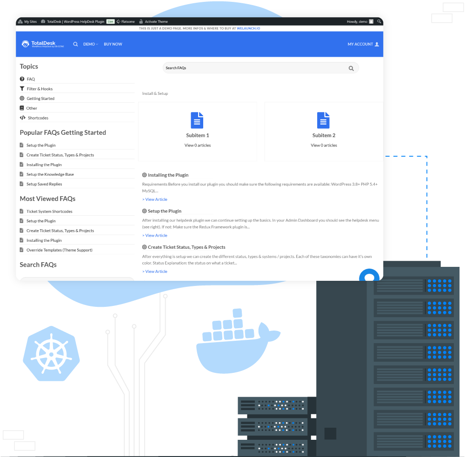Screen dimensions: 465x457
Task: Click the Live status badge in admin bar
Action: pos(110,21)
